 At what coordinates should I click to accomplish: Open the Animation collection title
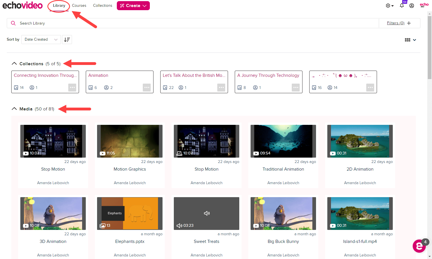click(x=98, y=75)
